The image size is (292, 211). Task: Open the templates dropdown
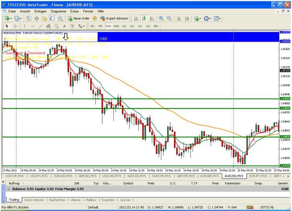click(217, 18)
